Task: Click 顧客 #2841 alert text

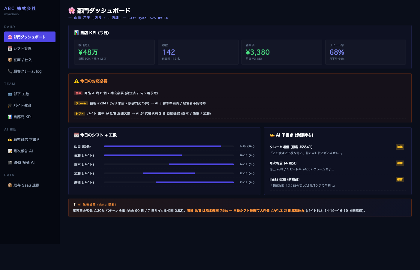Action: (x=148, y=103)
